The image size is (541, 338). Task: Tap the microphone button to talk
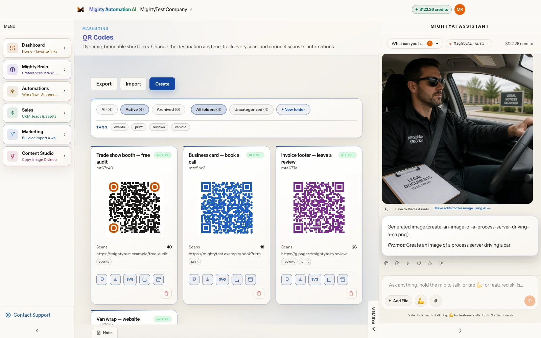(x=436, y=301)
